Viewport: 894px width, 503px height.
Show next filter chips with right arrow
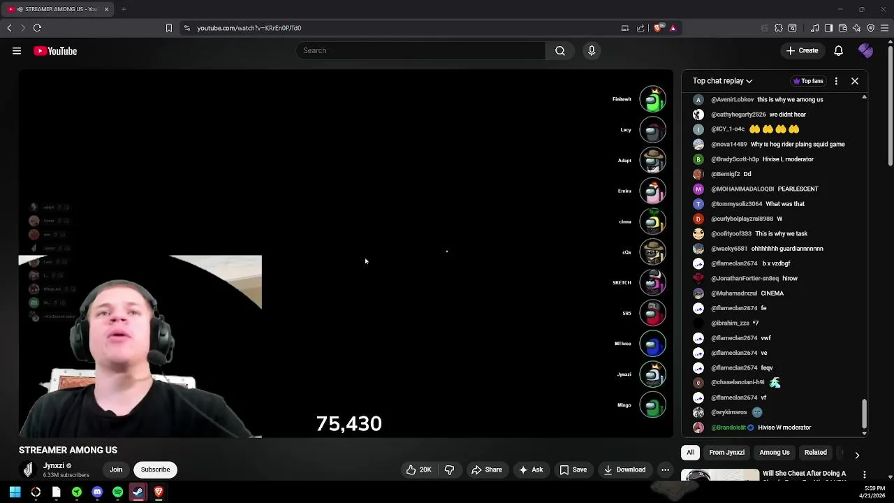(x=857, y=455)
